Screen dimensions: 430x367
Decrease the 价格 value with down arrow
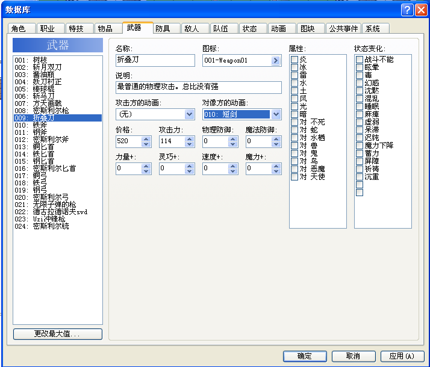coord(146,144)
